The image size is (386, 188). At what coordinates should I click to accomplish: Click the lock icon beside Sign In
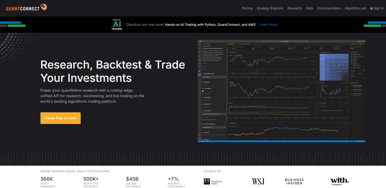(x=371, y=8)
